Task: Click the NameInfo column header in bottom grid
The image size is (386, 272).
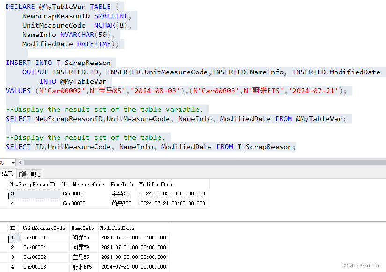Action: pos(82,228)
